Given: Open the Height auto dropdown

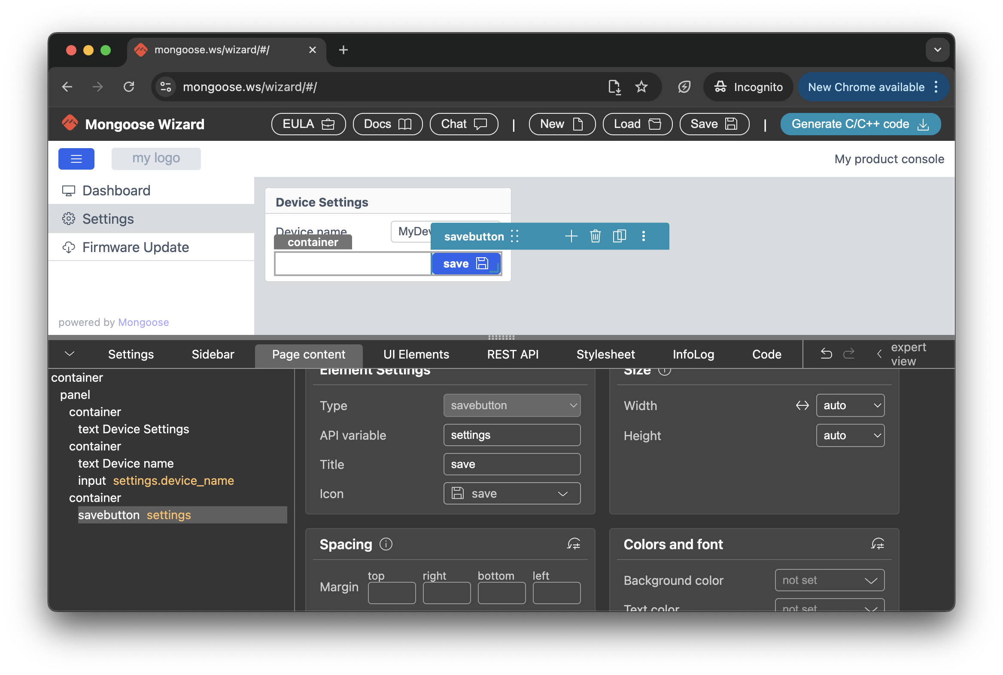Looking at the screenshot, I should (x=850, y=436).
